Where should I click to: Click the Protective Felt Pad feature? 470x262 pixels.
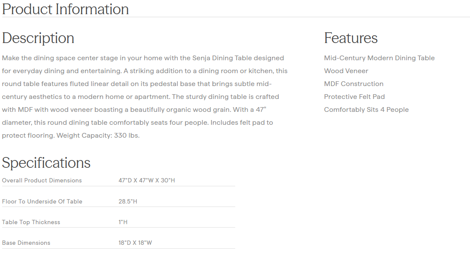click(354, 97)
